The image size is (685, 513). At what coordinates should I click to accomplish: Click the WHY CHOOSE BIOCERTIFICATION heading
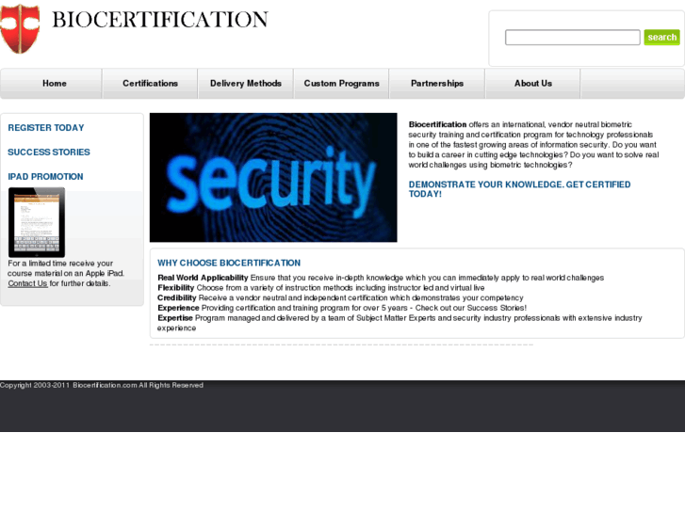tap(229, 263)
